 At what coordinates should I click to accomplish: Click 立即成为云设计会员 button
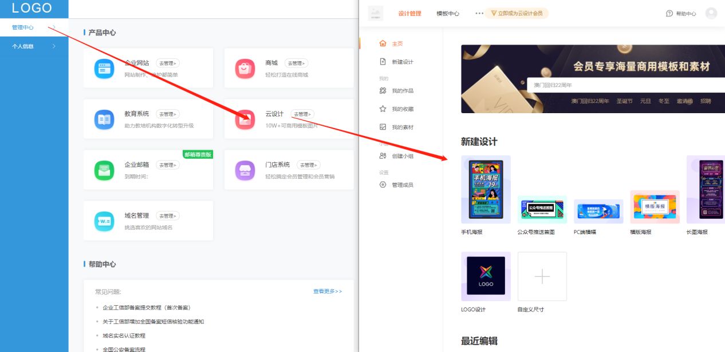tap(517, 13)
